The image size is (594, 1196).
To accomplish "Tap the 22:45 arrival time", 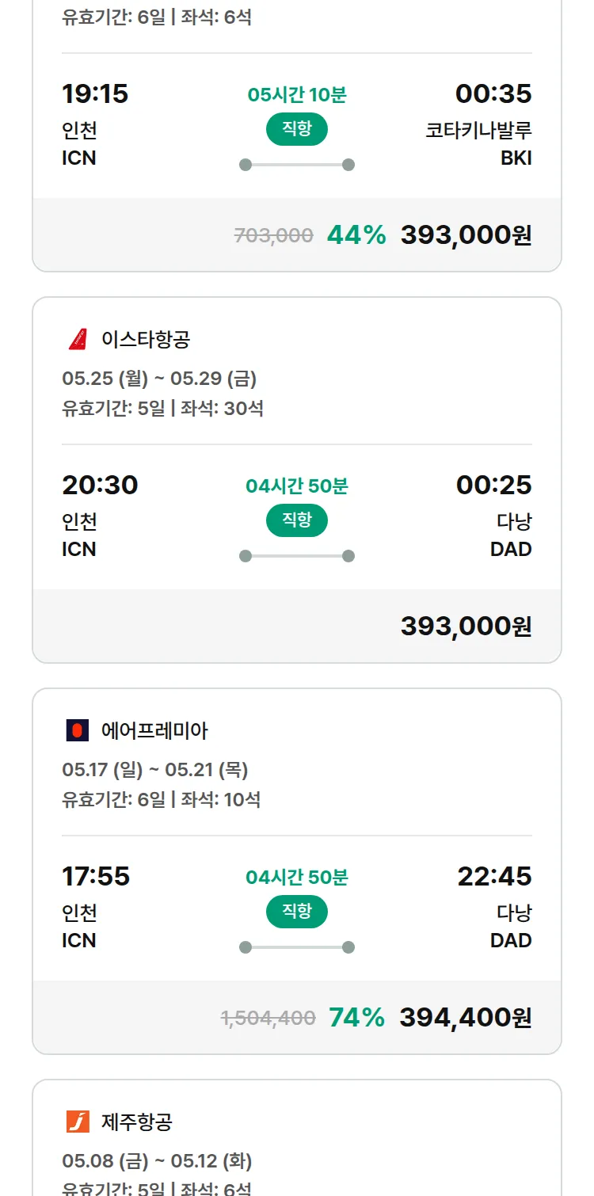I will point(494,877).
